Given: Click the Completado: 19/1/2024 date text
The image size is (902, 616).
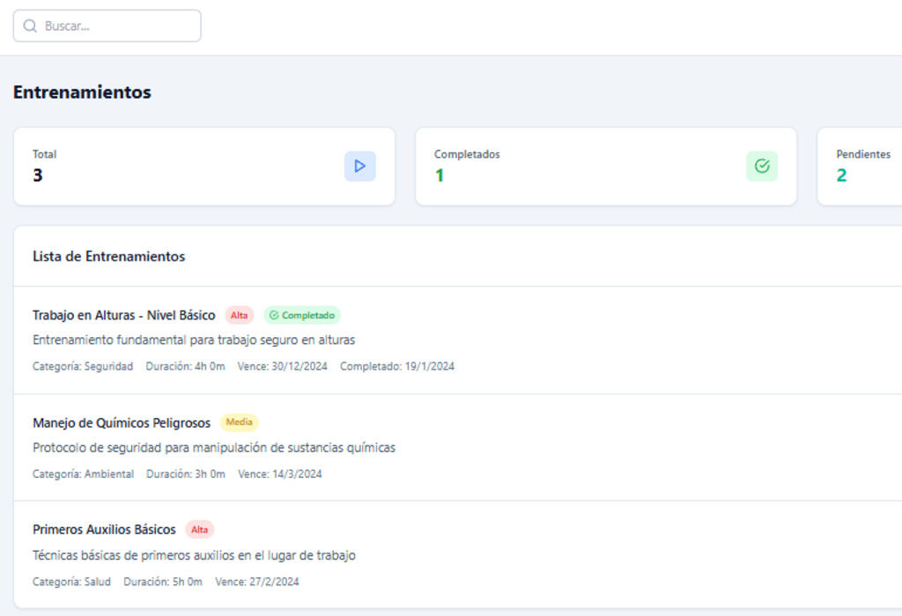Looking at the screenshot, I should (396, 366).
